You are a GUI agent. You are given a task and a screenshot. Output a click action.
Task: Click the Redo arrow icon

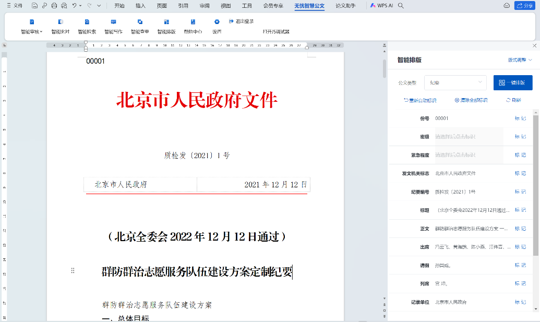coord(89,6)
